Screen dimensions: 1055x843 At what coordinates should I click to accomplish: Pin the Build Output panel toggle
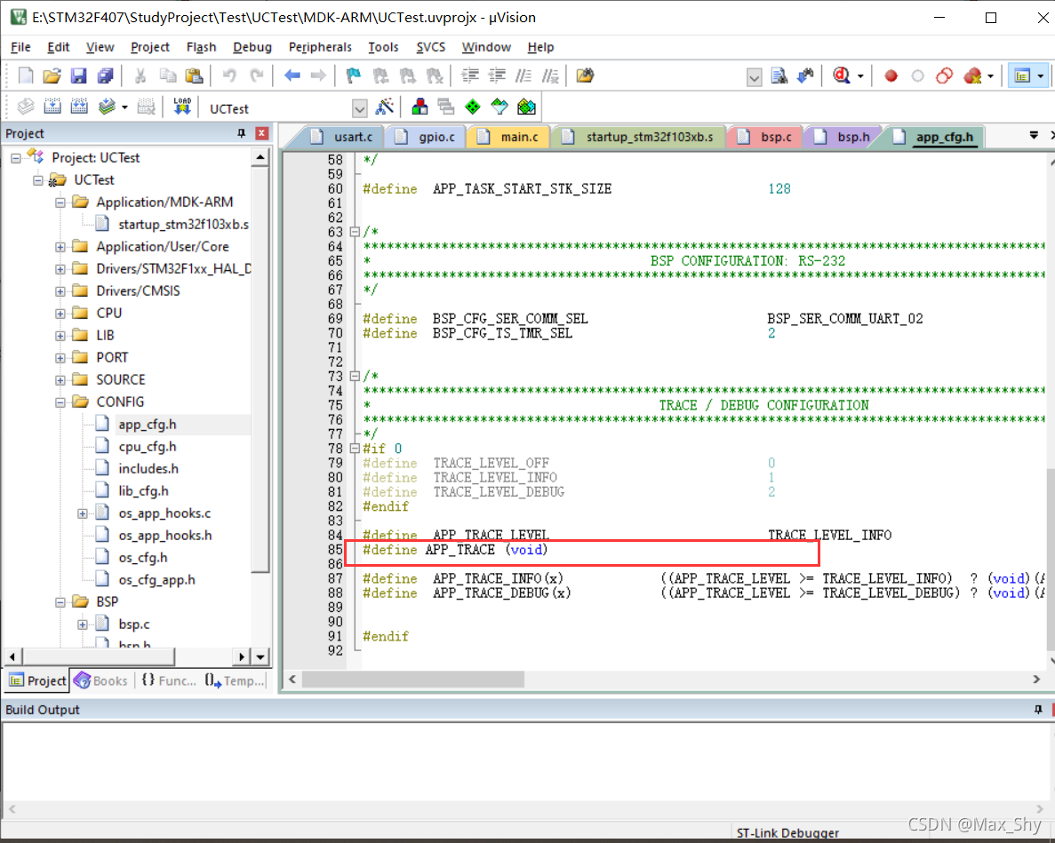(x=1038, y=709)
